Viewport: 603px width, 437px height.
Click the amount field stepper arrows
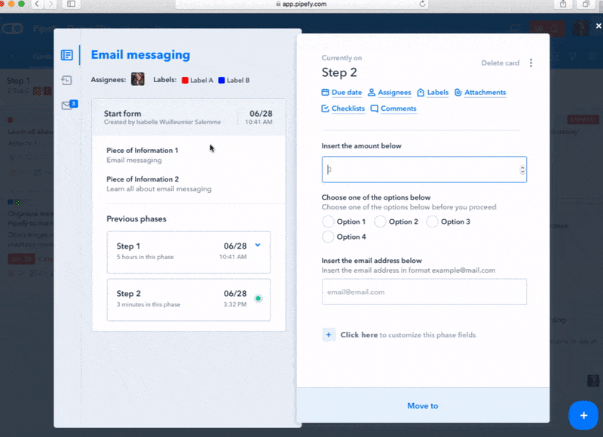(x=522, y=170)
